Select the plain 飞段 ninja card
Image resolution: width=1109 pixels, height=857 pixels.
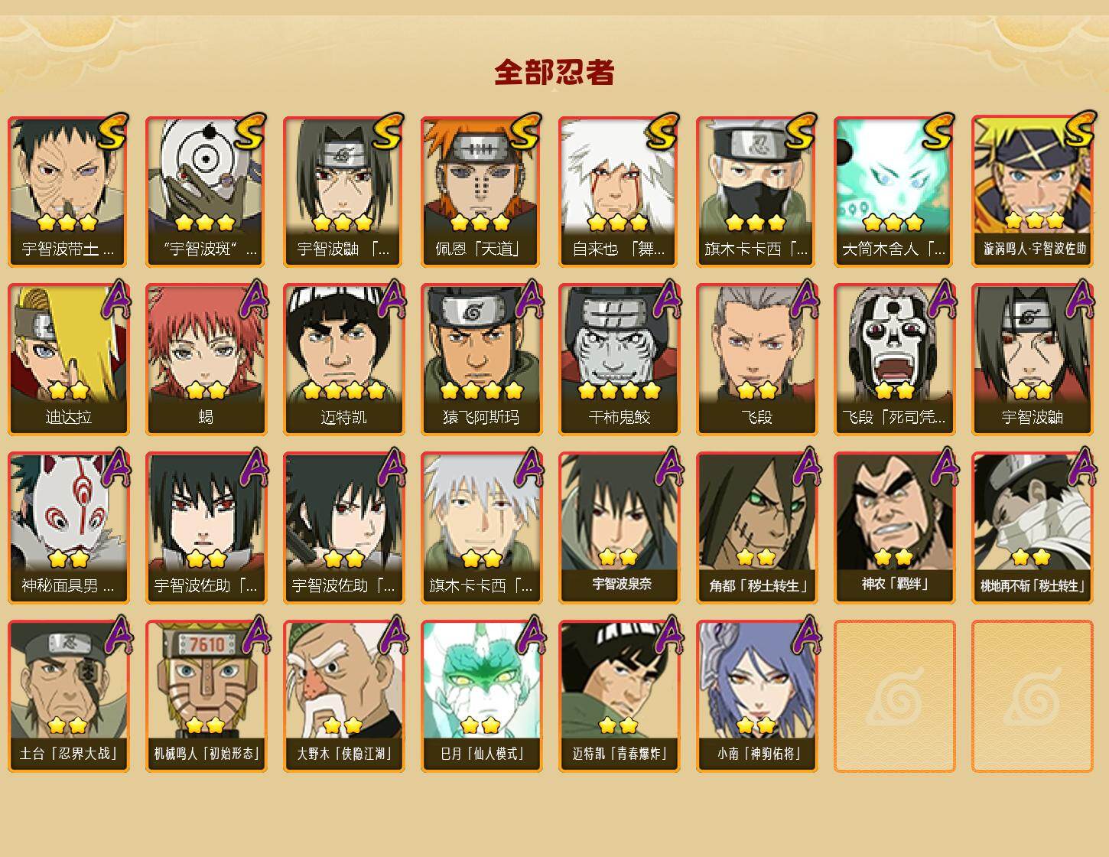(x=756, y=360)
